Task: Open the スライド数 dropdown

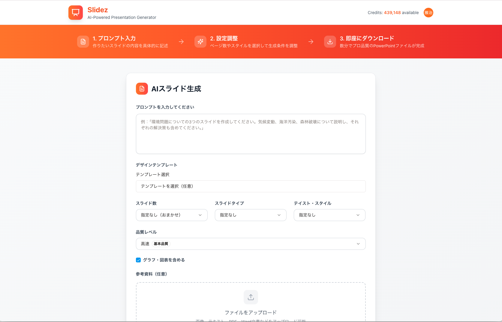Action: [172, 215]
